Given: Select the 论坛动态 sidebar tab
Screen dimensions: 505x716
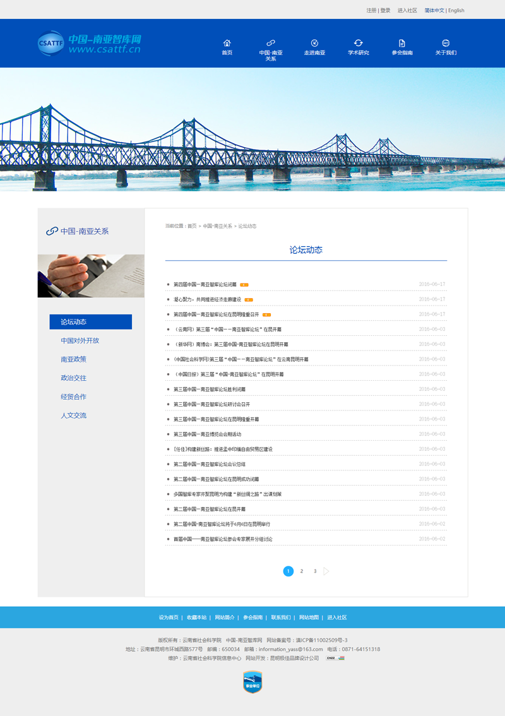Looking at the screenshot, I should click(x=91, y=322).
